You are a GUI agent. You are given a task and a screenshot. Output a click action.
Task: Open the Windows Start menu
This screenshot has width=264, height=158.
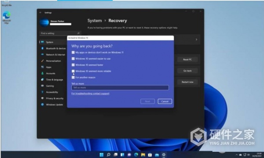pos(102,154)
